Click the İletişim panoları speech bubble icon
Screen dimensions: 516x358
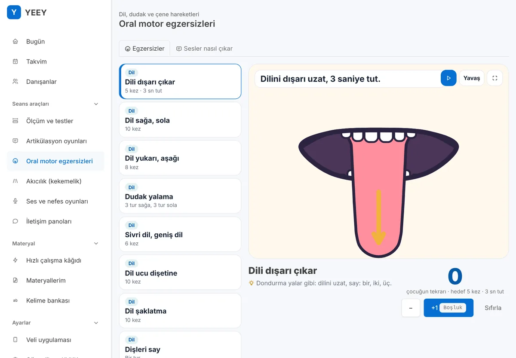coord(15,221)
